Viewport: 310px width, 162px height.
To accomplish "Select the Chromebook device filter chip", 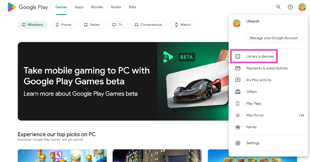I will [x=149, y=25].
